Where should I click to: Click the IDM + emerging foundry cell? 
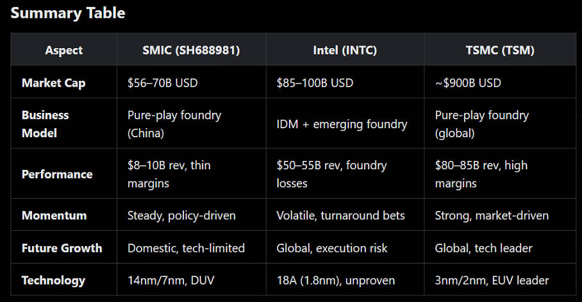(342, 124)
